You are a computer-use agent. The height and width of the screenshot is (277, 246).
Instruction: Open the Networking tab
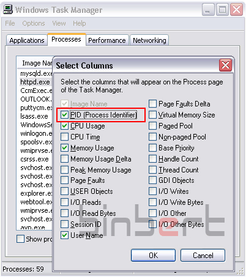[x=149, y=40]
